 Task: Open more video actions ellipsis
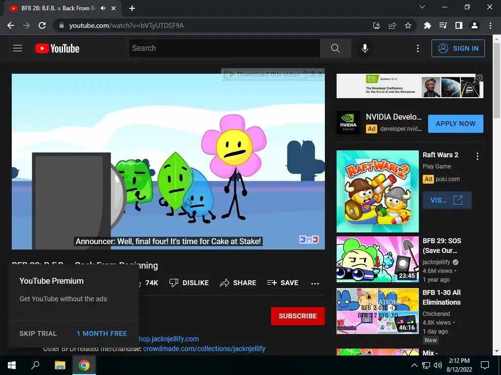[315, 283]
